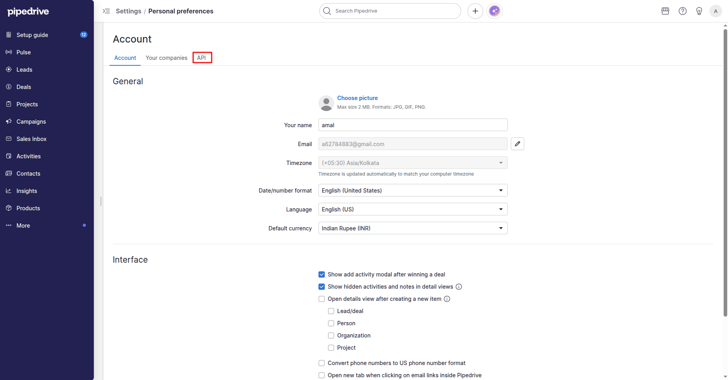Show info for open details view option
Viewport: 728px width, 380px height.
point(447,299)
